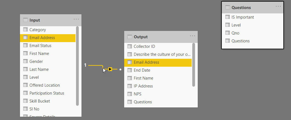291x120 pixels.
Task: Select Email Address field in Input table
Action: 42,38
